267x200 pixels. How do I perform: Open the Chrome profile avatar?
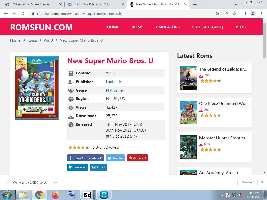point(253,14)
